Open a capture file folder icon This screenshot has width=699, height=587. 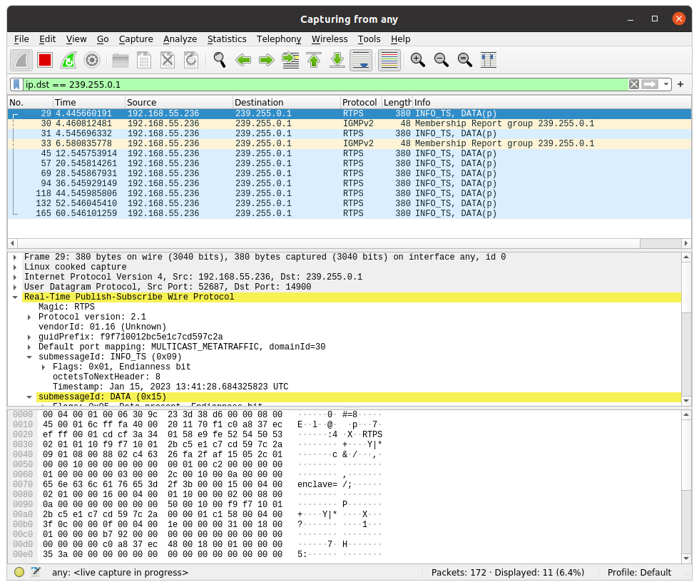pos(121,60)
